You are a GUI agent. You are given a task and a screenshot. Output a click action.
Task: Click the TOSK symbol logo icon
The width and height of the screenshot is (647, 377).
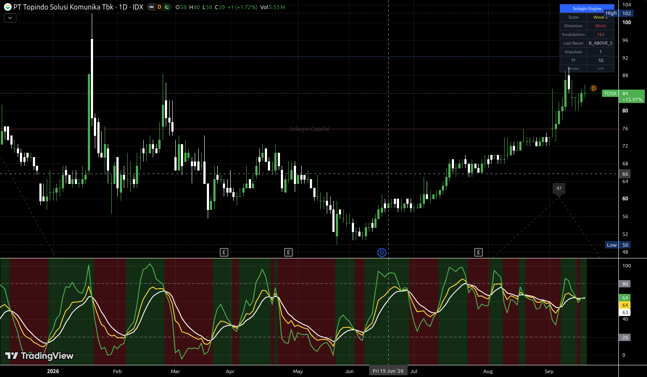pyautogui.click(x=7, y=7)
